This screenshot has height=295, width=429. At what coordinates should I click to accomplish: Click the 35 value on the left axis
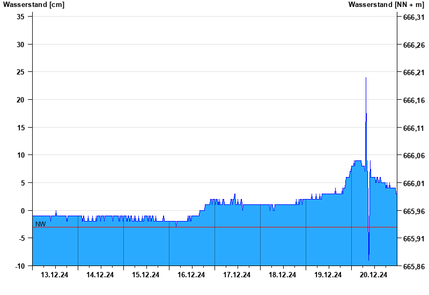click(21, 17)
